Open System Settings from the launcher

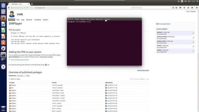[3, 49]
